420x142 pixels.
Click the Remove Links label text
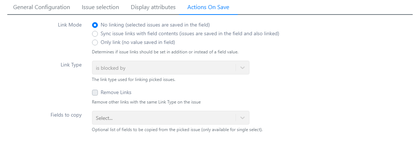[116, 93]
